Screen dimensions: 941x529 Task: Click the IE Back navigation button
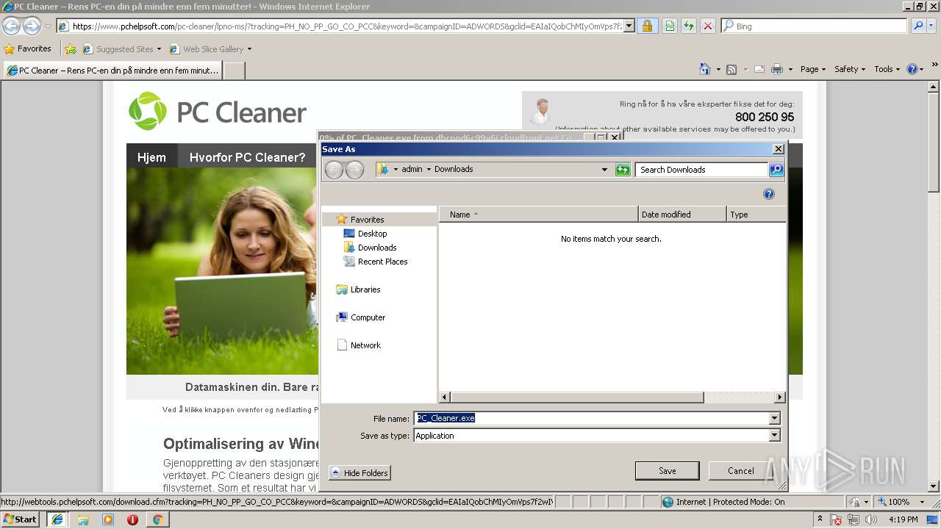tap(11, 26)
